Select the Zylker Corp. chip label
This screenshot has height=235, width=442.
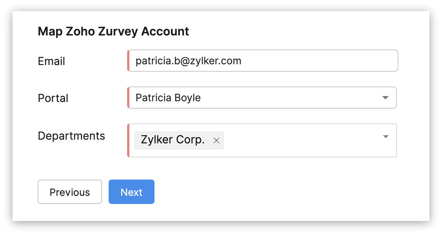pyautogui.click(x=173, y=140)
